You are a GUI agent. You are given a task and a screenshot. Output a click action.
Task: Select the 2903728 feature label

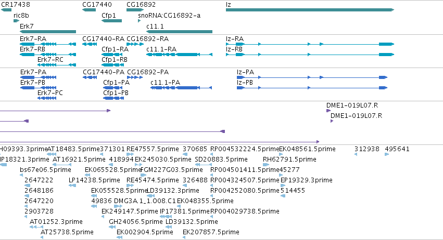pyautogui.click(x=39, y=211)
